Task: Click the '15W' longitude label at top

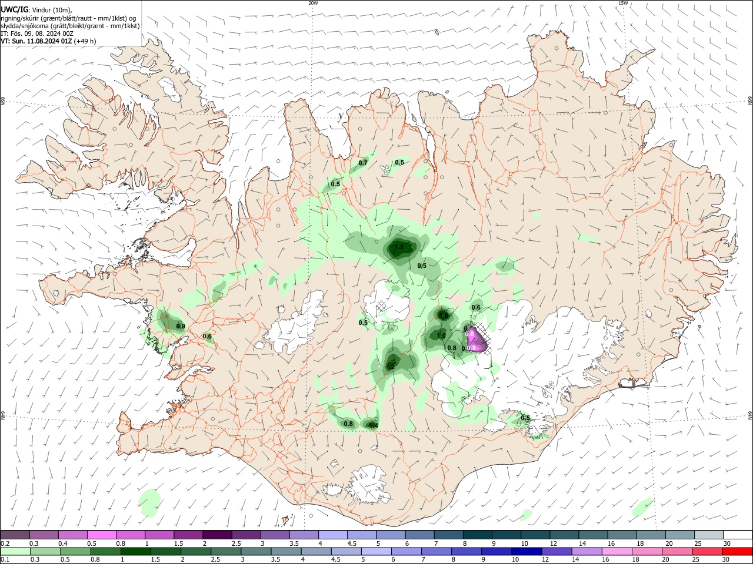Action: pyautogui.click(x=623, y=3)
